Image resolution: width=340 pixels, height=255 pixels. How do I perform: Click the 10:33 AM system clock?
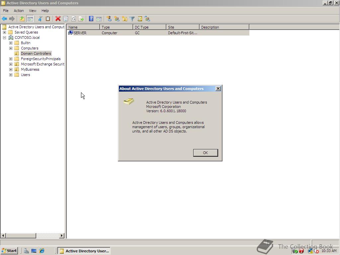(x=329, y=251)
